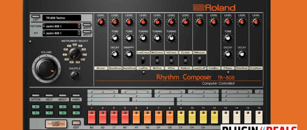
Task: Click the Instrument Select rotary knob
Action: point(75,54)
